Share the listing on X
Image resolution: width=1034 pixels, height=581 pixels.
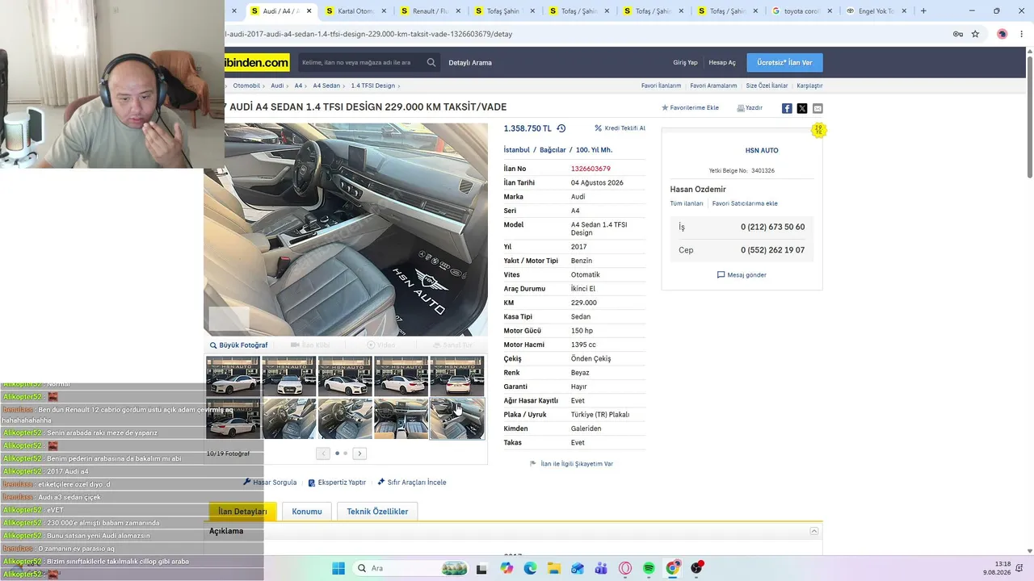point(802,108)
